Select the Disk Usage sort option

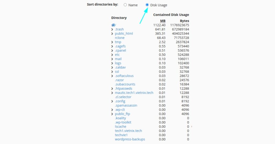click(147, 5)
